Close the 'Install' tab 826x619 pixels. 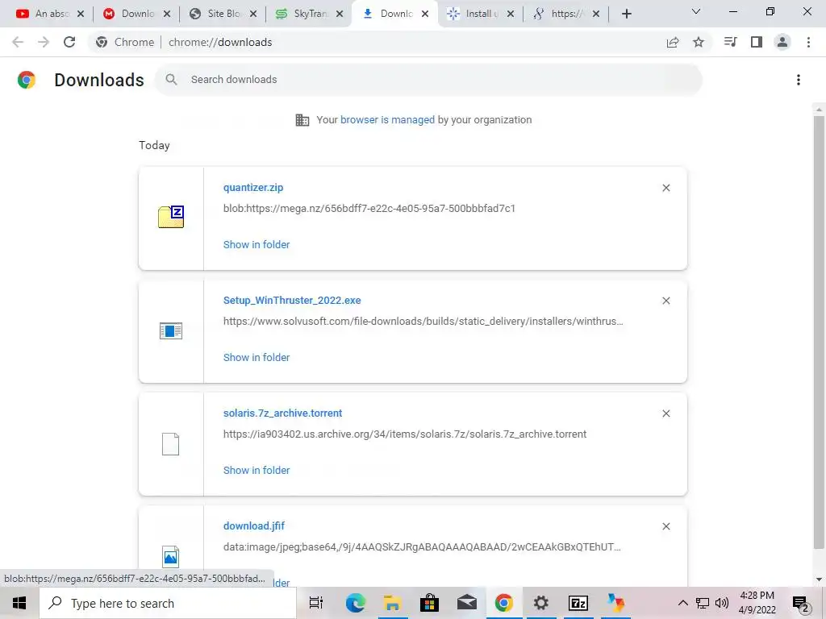(511, 14)
